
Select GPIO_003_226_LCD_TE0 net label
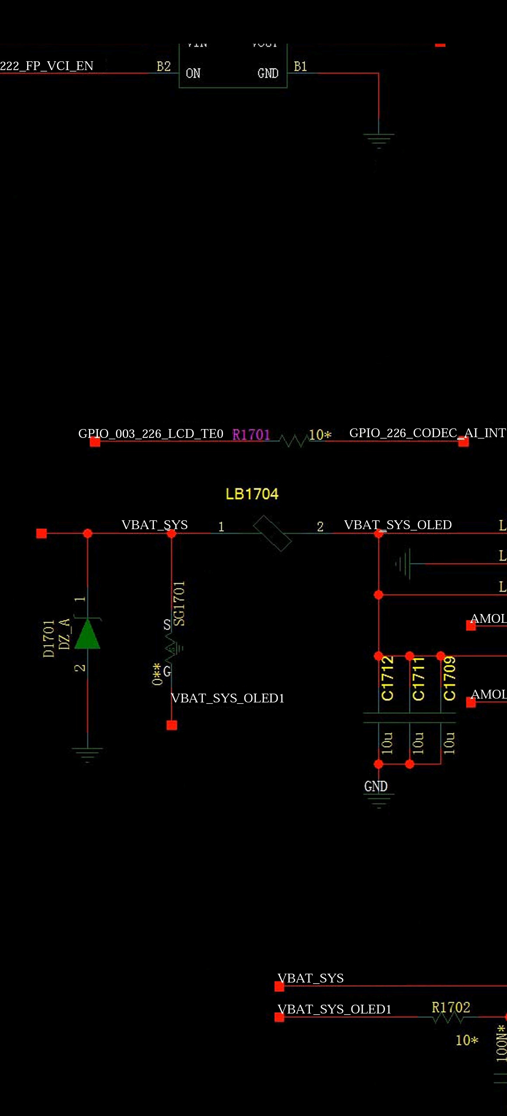point(151,434)
